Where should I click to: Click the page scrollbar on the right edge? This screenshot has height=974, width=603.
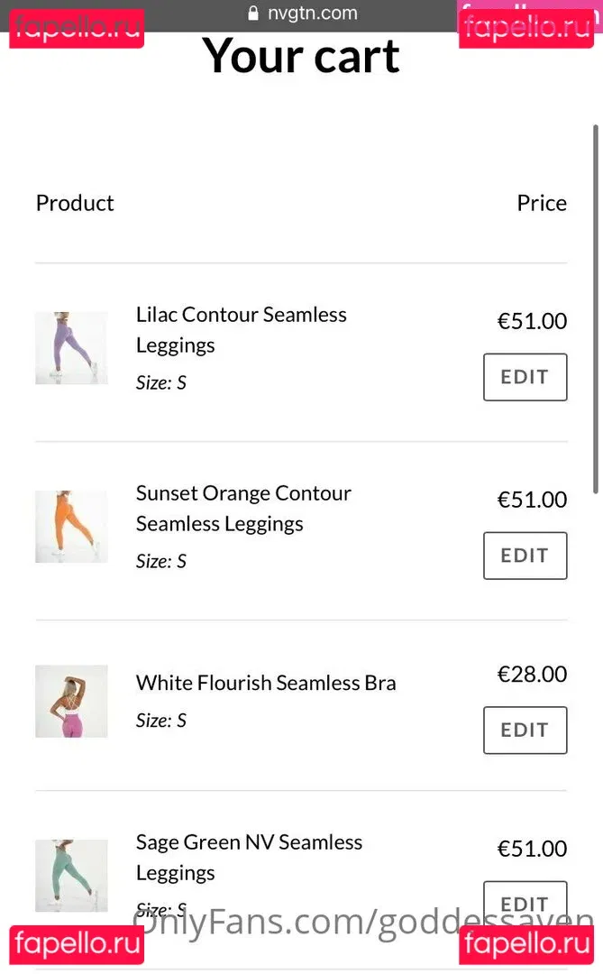pos(596,308)
